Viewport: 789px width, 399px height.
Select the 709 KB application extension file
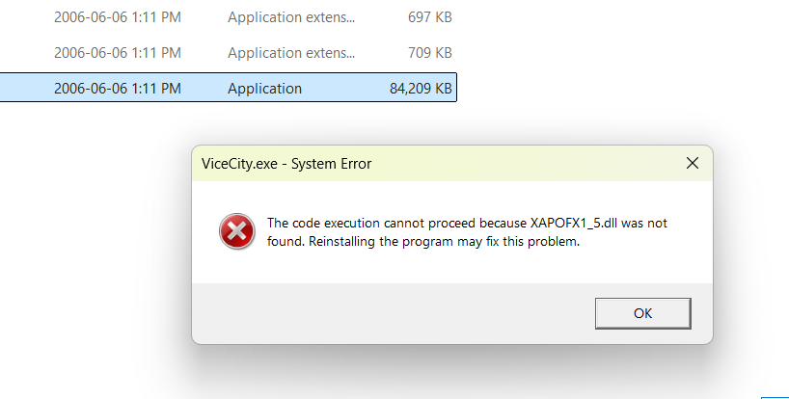pos(228,53)
